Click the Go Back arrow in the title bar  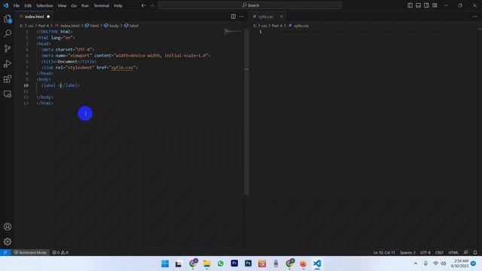tap(143, 5)
